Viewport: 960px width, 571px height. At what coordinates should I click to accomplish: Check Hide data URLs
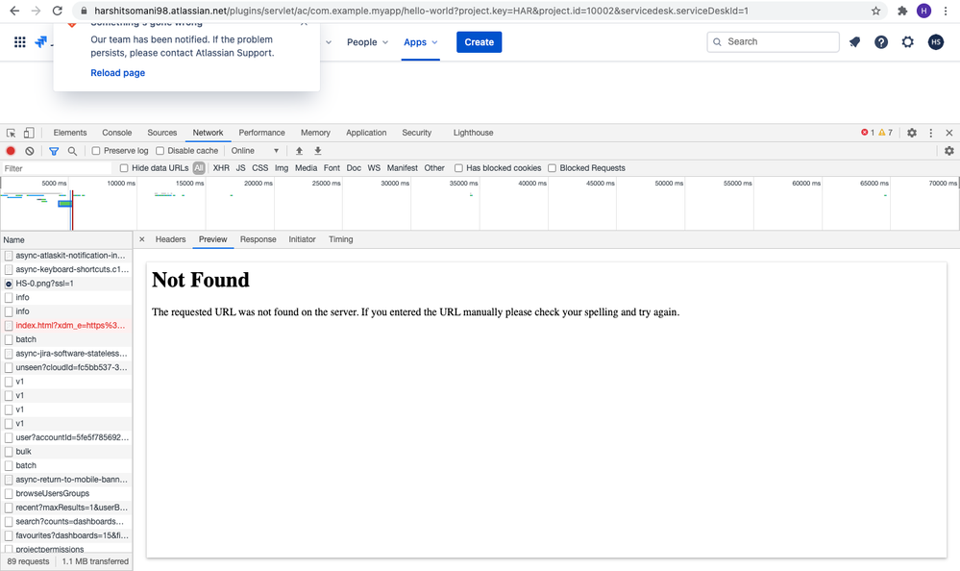(124, 168)
